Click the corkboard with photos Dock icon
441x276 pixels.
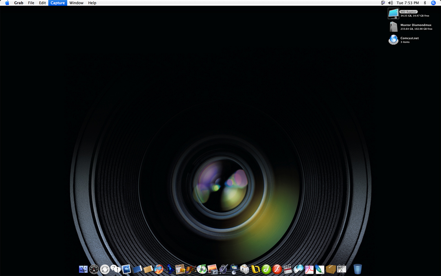tap(180, 269)
